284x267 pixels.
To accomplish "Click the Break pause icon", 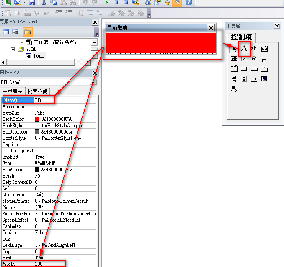I will pyautogui.click(x=116, y=2).
